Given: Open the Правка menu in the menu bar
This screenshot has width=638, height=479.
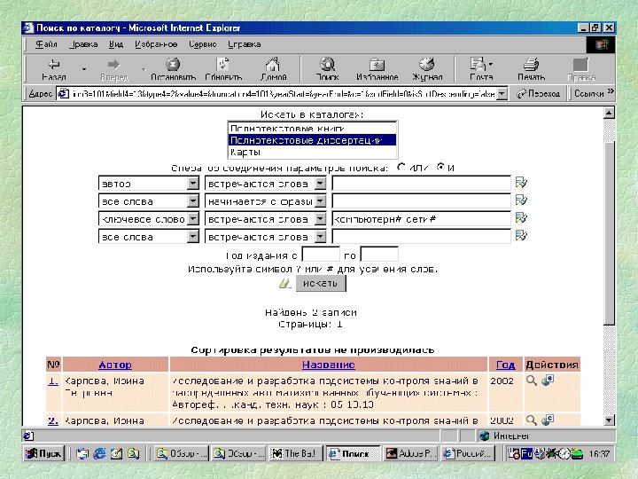Looking at the screenshot, I should pyautogui.click(x=83, y=44).
